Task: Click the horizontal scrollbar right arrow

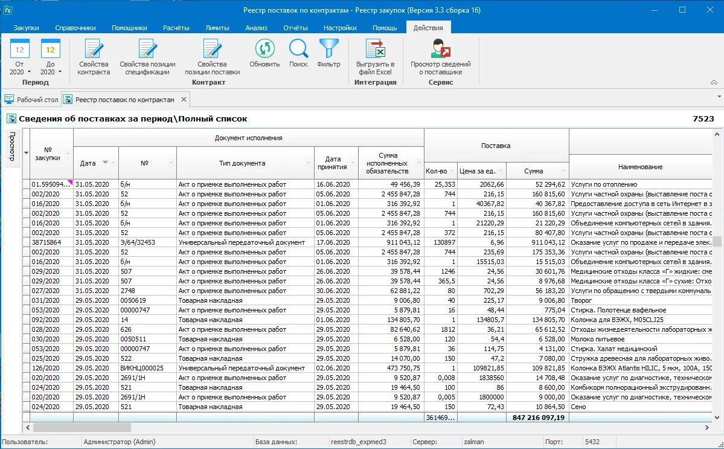Action: click(707, 428)
